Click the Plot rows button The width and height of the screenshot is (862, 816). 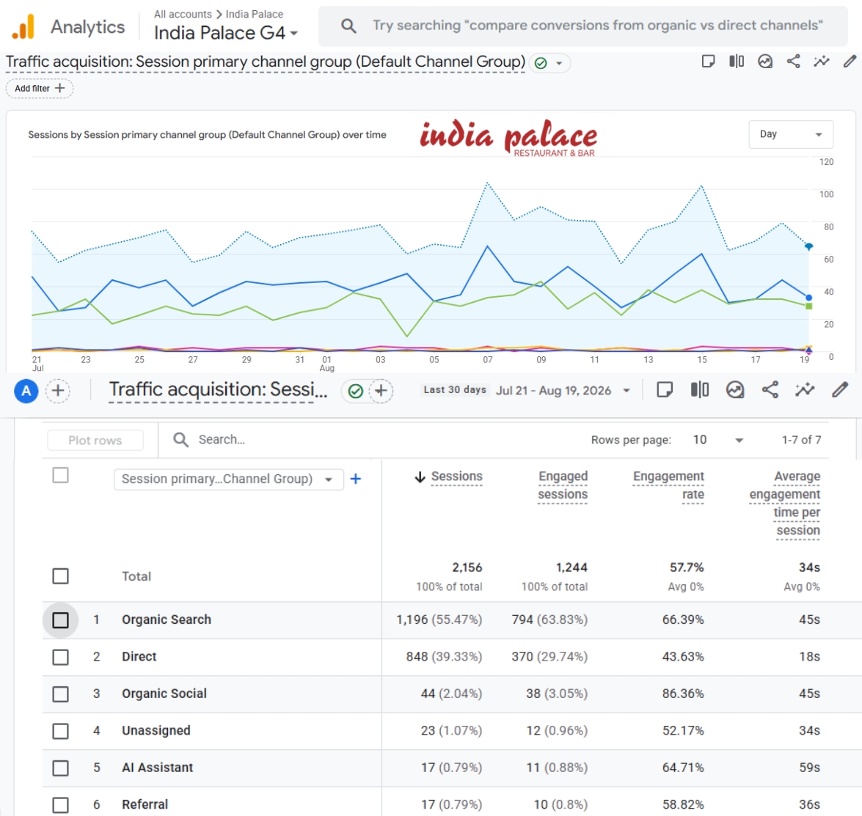point(95,440)
